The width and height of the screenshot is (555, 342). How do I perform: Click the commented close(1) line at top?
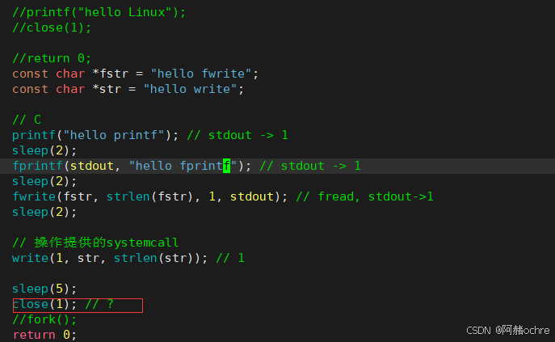(52, 27)
